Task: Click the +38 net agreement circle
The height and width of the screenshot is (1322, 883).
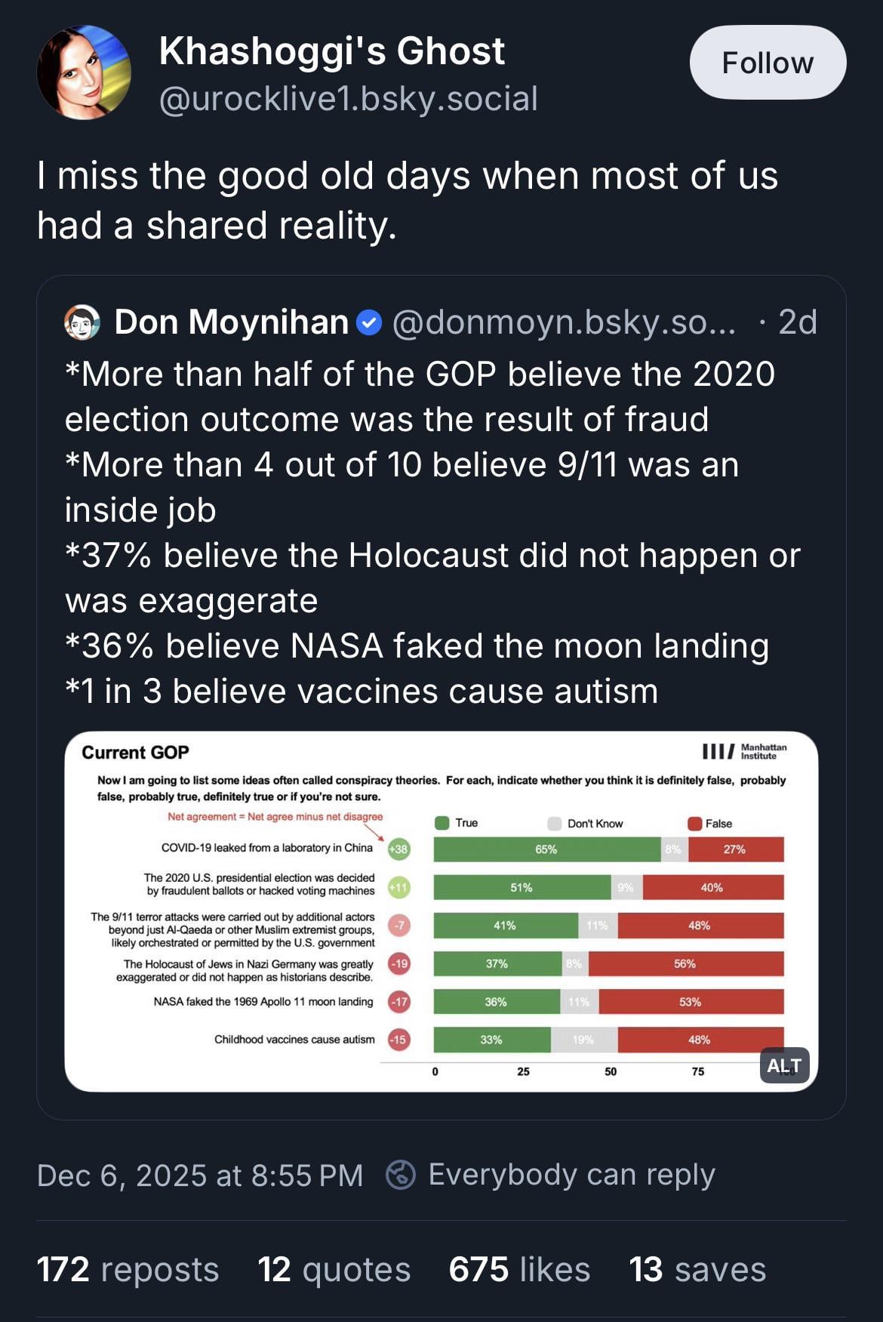Action: tap(398, 849)
